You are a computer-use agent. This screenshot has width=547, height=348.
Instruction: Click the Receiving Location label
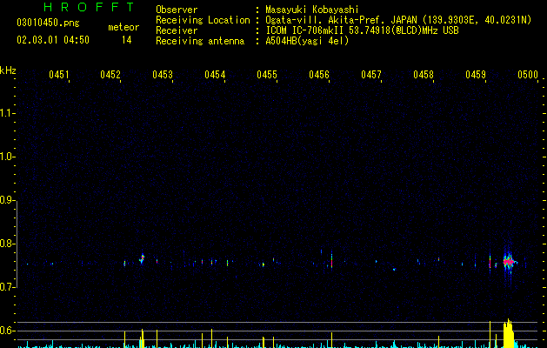click(x=203, y=20)
